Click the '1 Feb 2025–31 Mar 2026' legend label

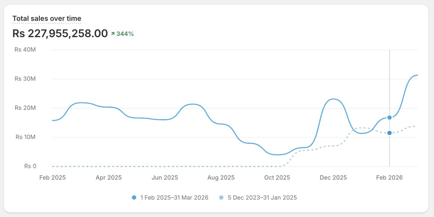click(x=174, y=197)
